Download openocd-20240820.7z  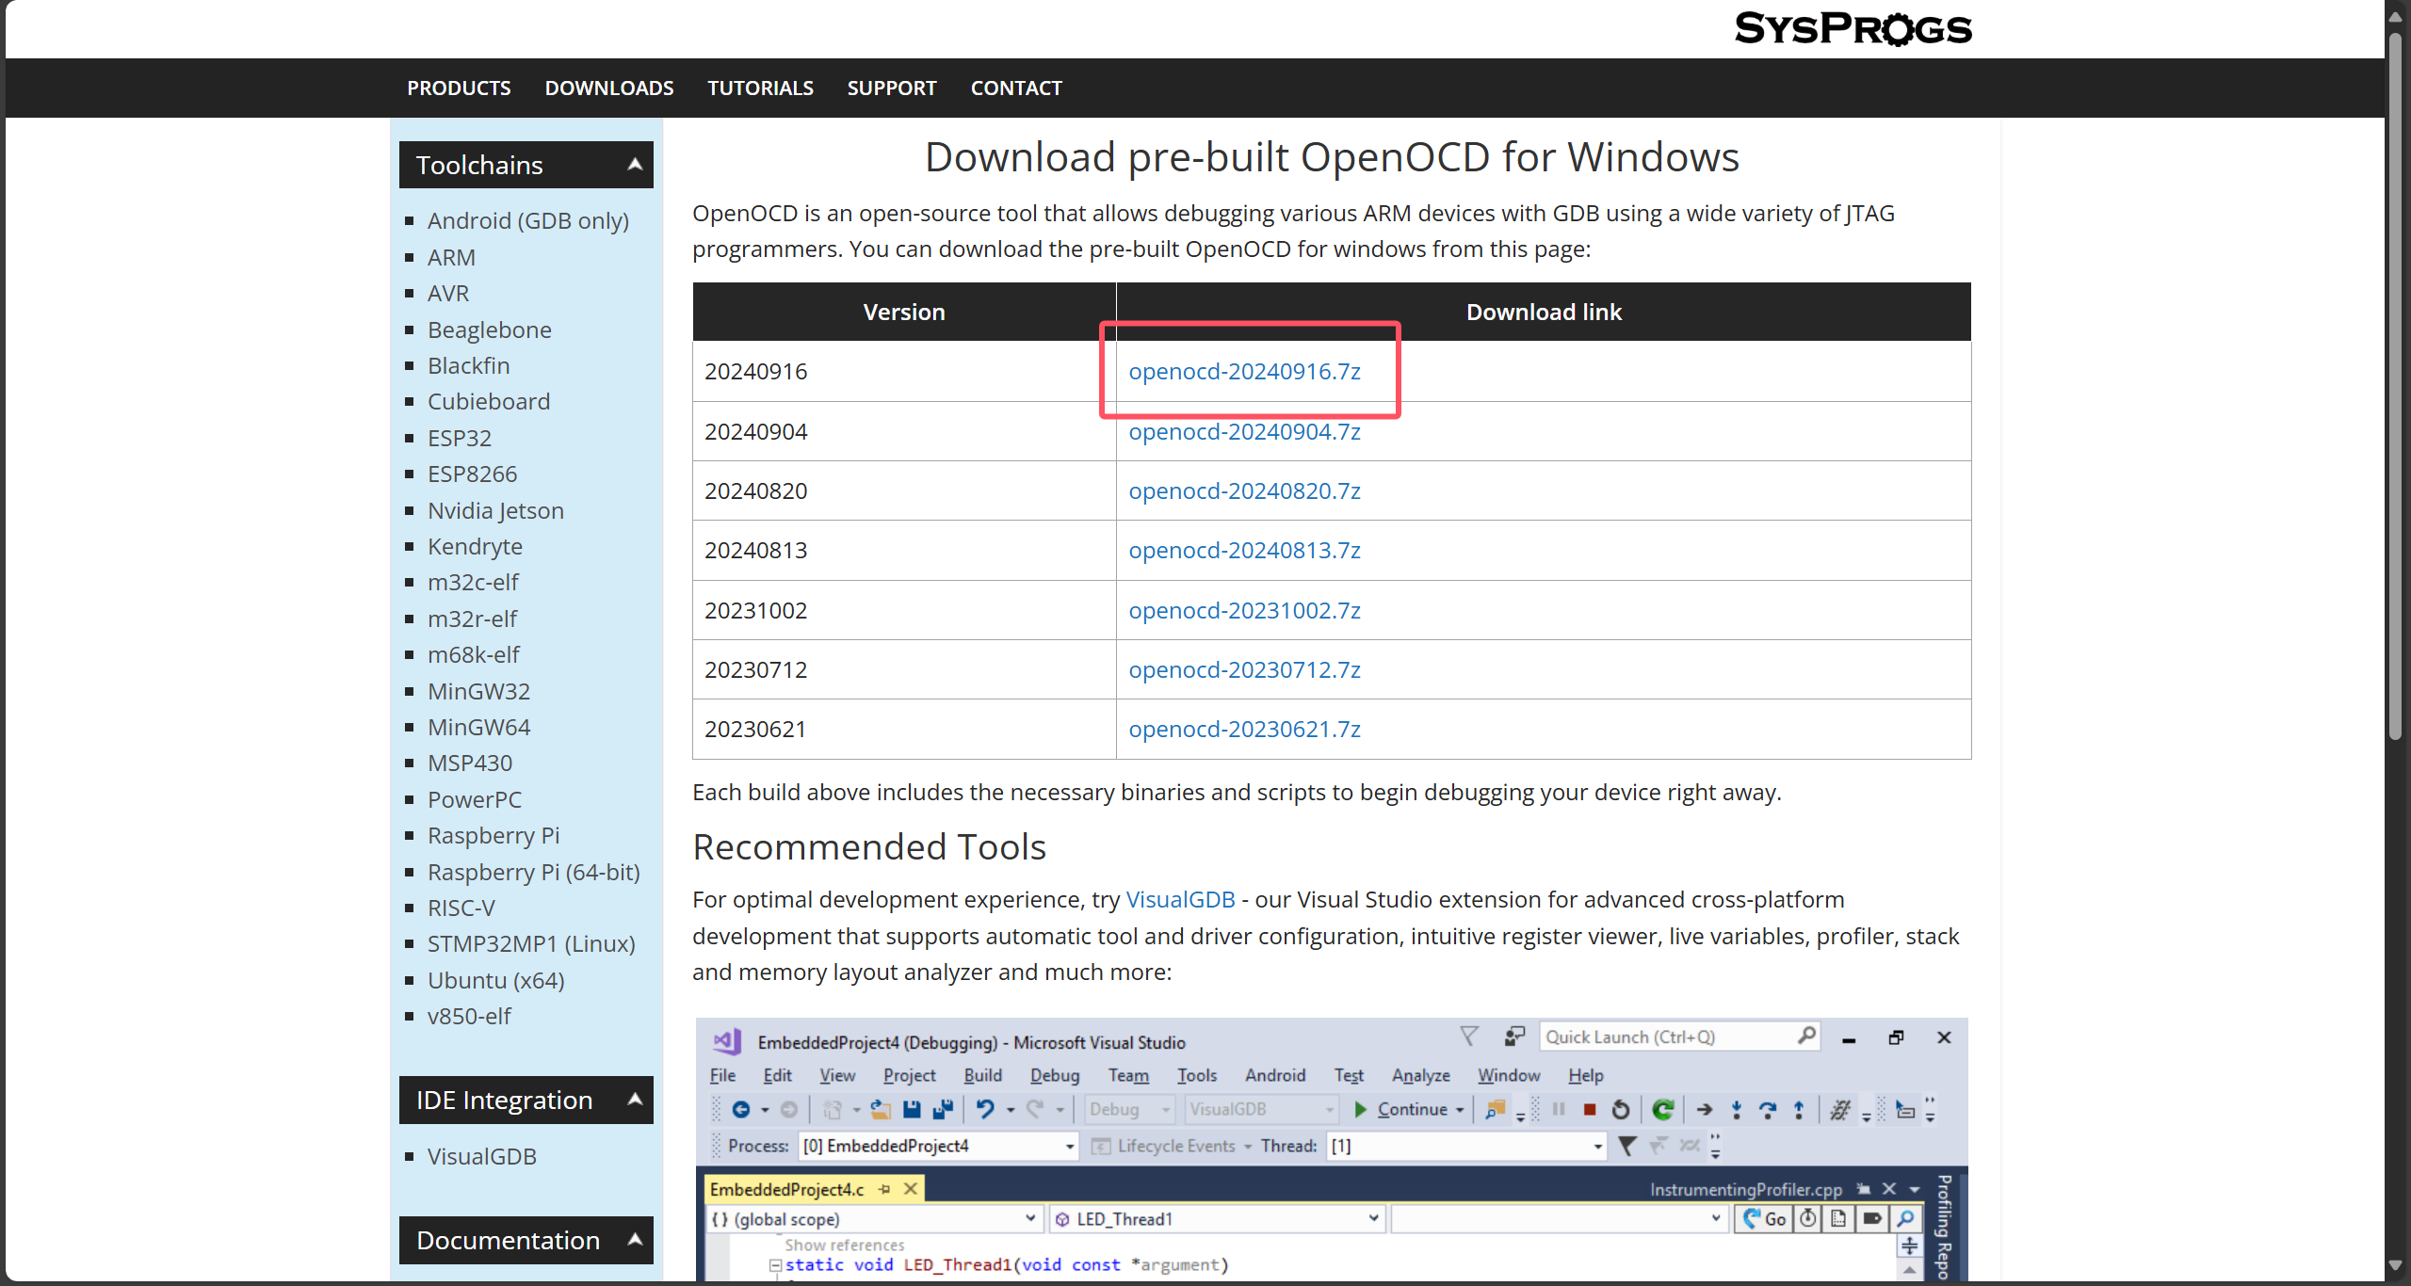pos(1244,490)
